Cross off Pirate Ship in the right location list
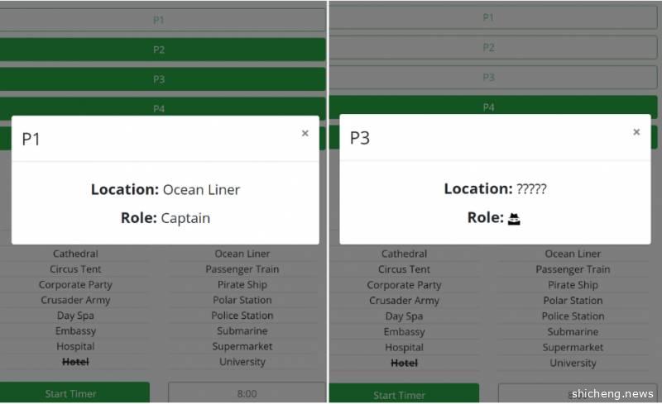The height and width of the screenshot is (404, 662). click(573, 285)
